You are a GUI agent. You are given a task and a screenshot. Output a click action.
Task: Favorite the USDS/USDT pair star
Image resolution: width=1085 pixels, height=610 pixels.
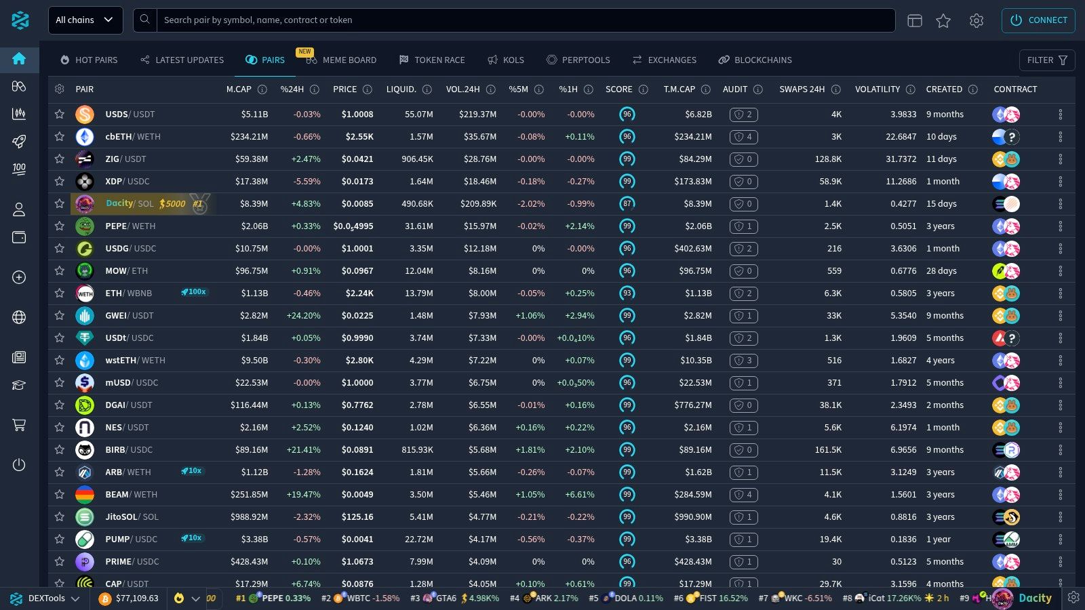coord(60,115)
